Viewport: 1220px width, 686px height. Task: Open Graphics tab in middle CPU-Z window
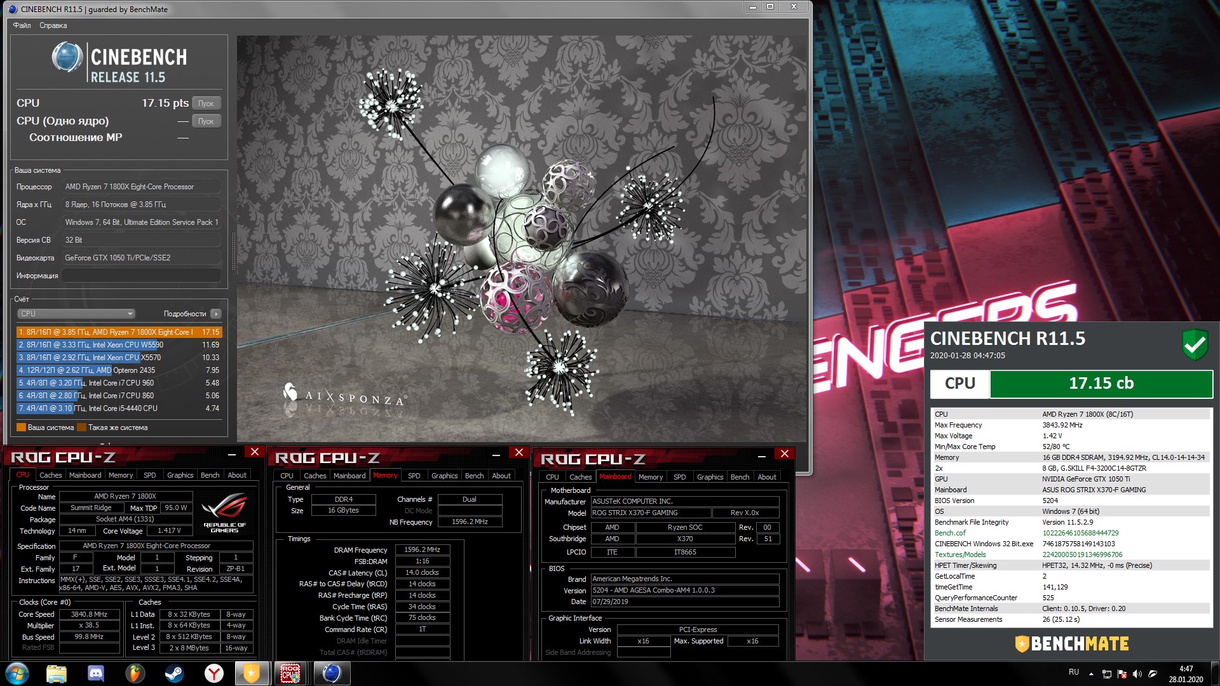click(x=445, y=476)
